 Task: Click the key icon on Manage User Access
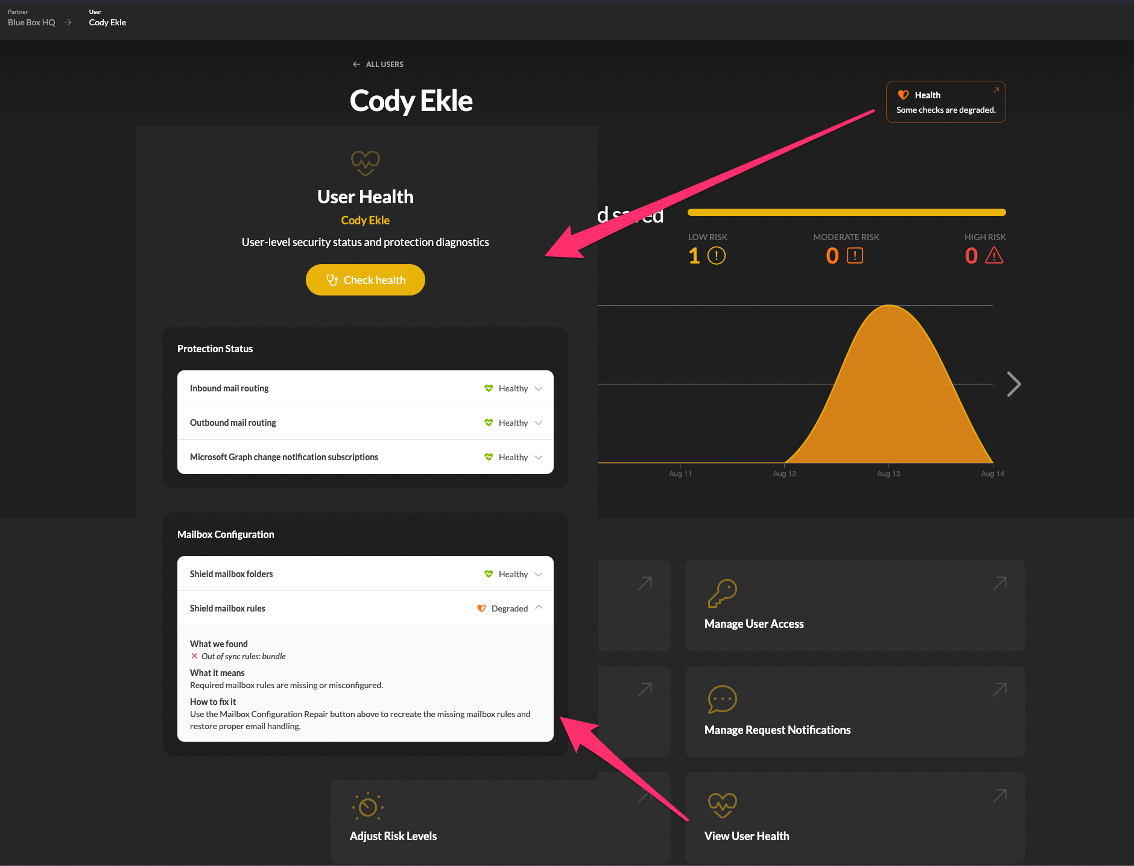(722, 593)
